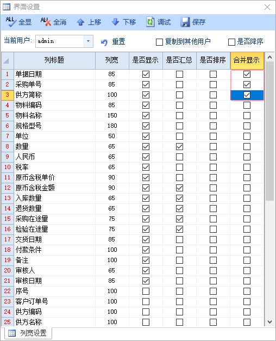Check 是否汇总 for 采购单号
This screenshot has width=276, height=341.
179,84
